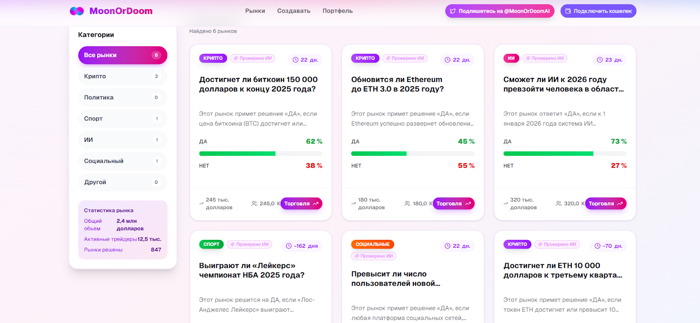The width and height of the screenshot is (700, 323).
Task: Select the 'Все рынки' category filter
Action: coord(122,55)
